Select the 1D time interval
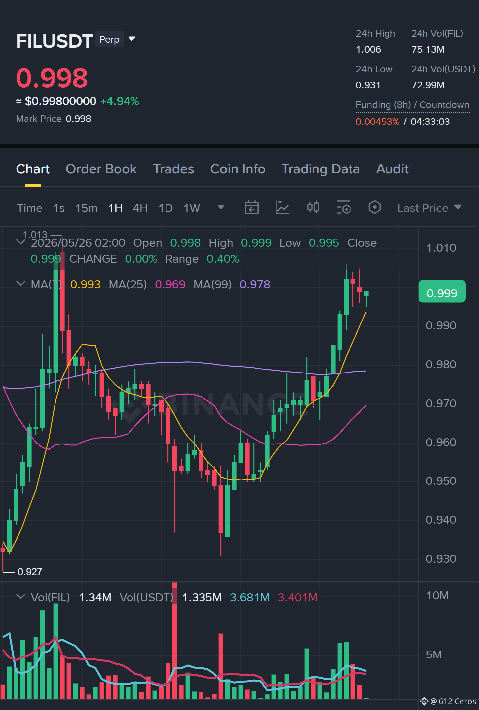The height and width of the screenshot is (710, 479). tap(166, 208)
